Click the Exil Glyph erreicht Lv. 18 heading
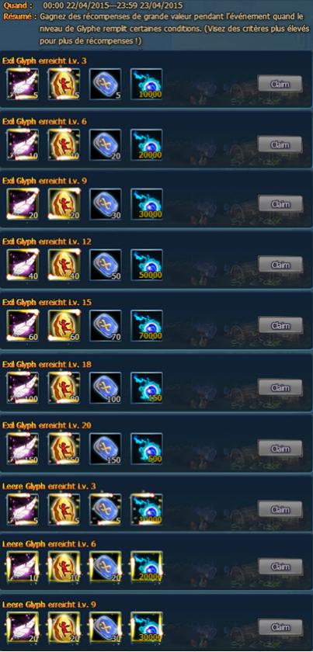 coord(47,365)
